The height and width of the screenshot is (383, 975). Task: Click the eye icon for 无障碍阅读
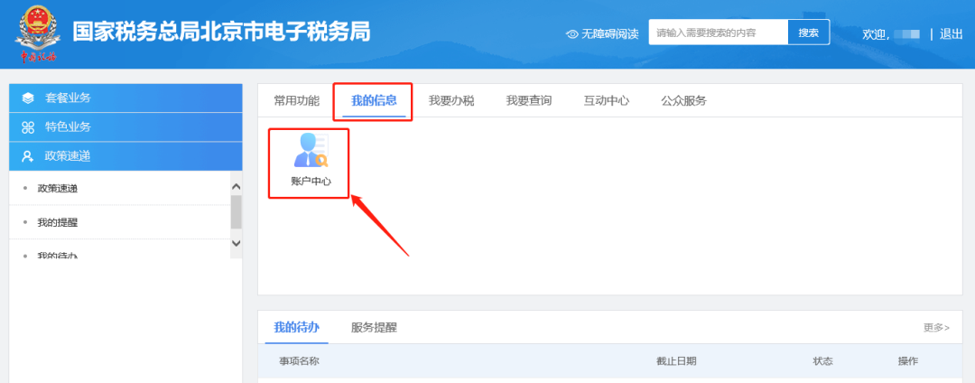tap(571, 34)
